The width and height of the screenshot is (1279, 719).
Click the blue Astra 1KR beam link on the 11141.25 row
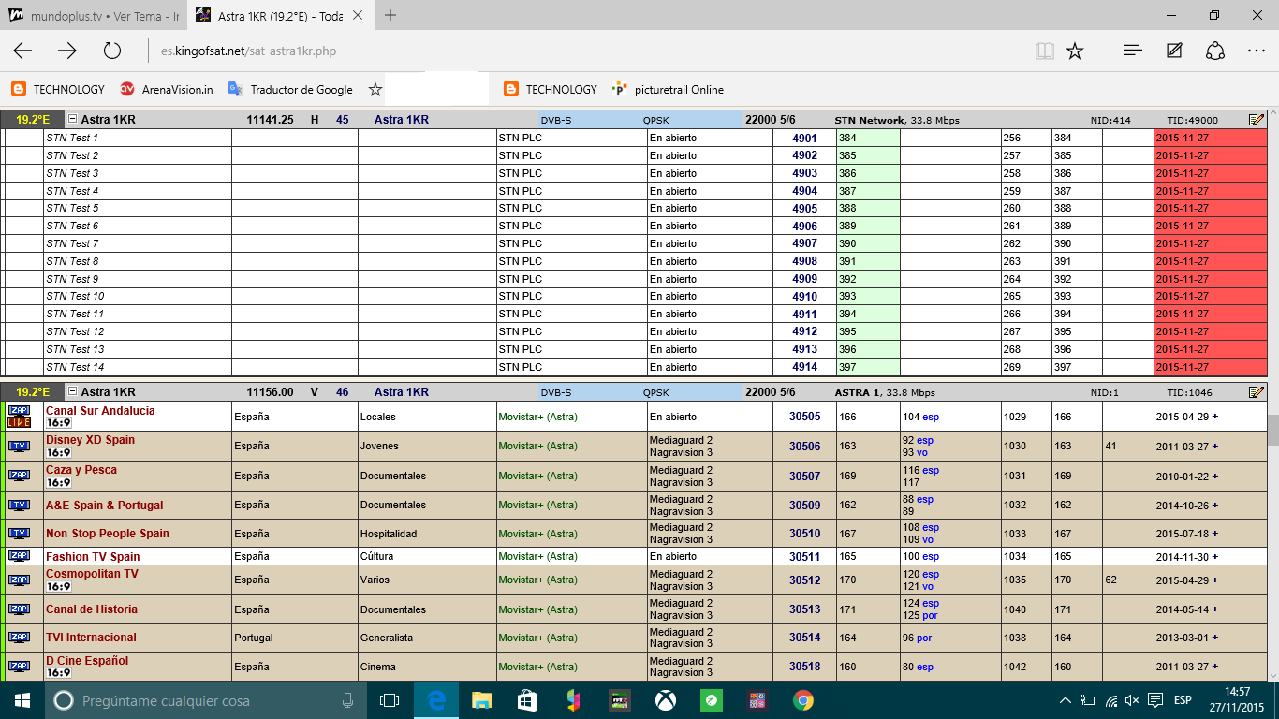pyautogui.click(x=402, y=120)
